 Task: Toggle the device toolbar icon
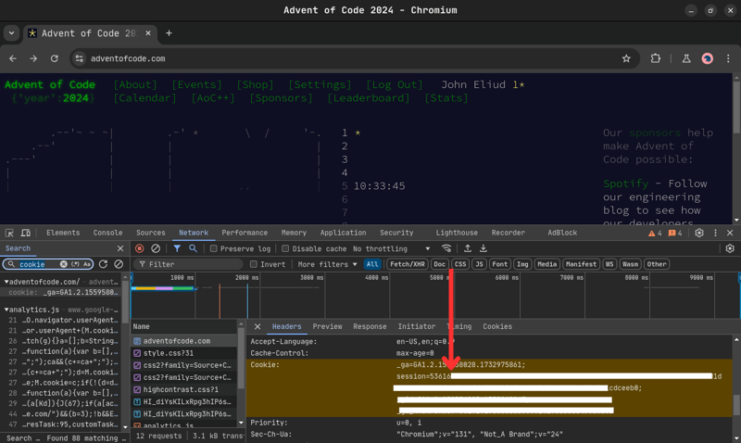click(x=26, y=234)
